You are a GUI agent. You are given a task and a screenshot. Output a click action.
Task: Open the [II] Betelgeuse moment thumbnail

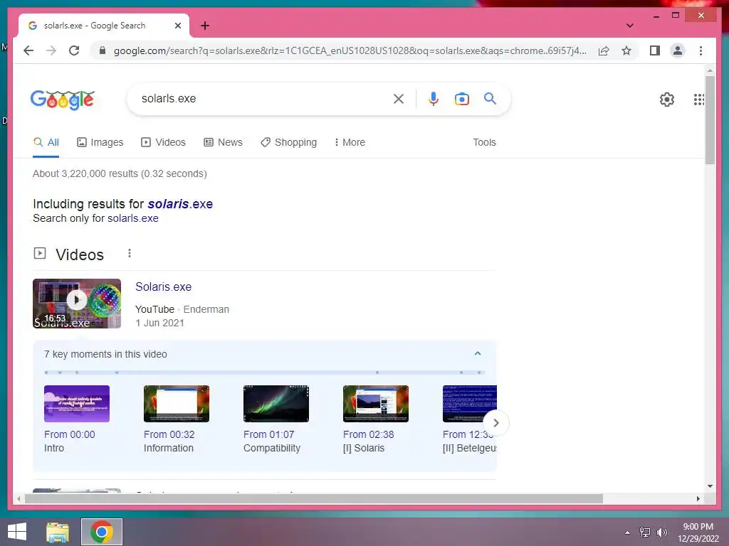[470, 404]
